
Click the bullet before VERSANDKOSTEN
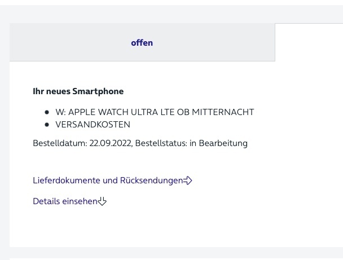tap(47, 125)
